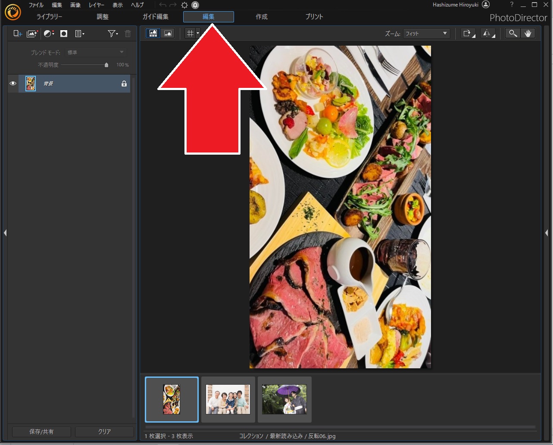The width and height of the screenshot is (553, 445).
Task: Add a new empty layer
Action: pyautogui.click(x=18, y=34)
